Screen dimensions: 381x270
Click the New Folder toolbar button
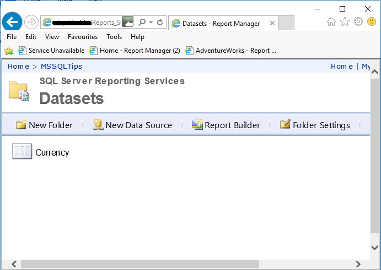[x=44, y=125]
